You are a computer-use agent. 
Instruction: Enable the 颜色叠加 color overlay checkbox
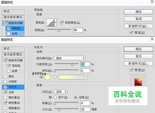[x=5, y=97]
